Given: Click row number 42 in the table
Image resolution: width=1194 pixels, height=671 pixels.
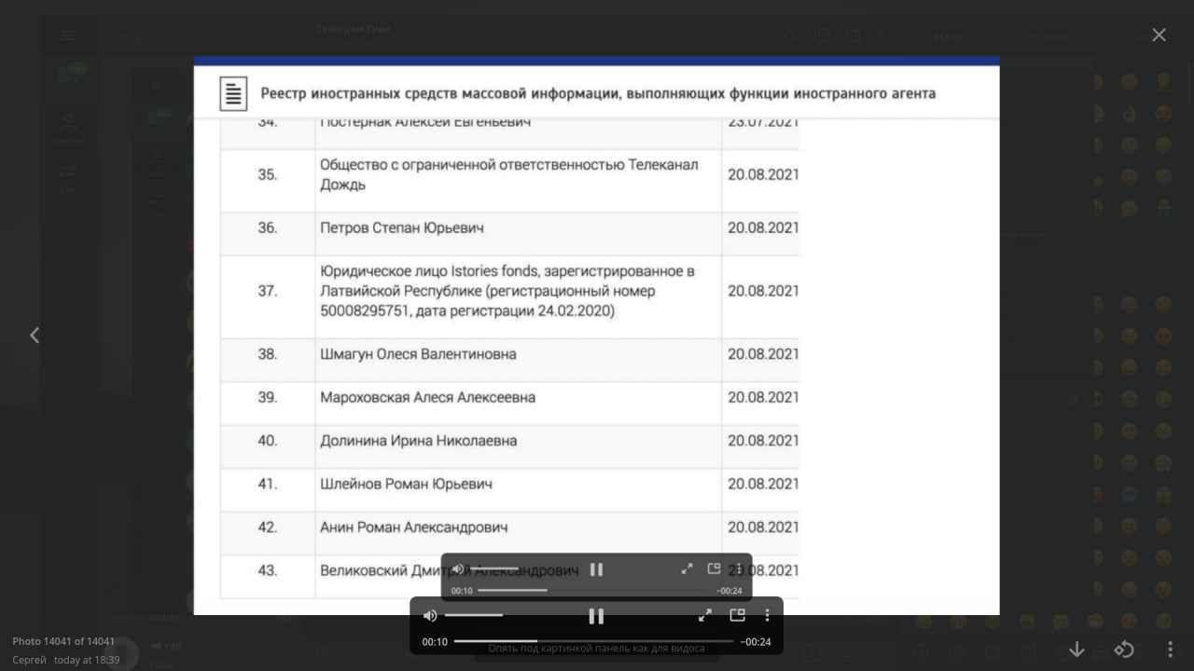Looking at the screenshot, I should (x=268, y=527).
